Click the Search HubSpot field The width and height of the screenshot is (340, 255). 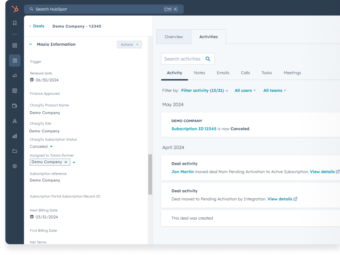tap(104, 9)
